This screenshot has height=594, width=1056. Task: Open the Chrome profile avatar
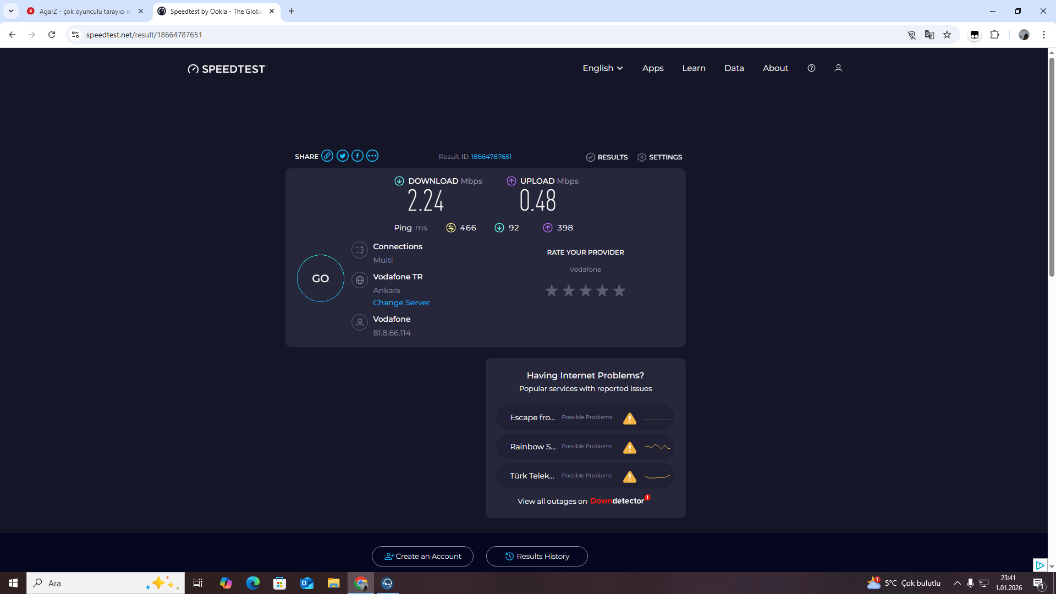pyautogui.click(x=1024, y=35)
